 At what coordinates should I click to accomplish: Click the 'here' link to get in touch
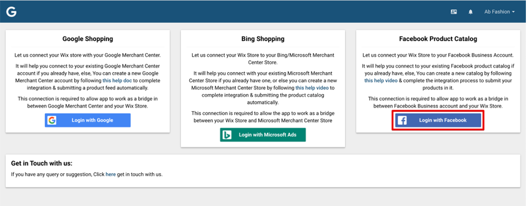coord(111,174)
